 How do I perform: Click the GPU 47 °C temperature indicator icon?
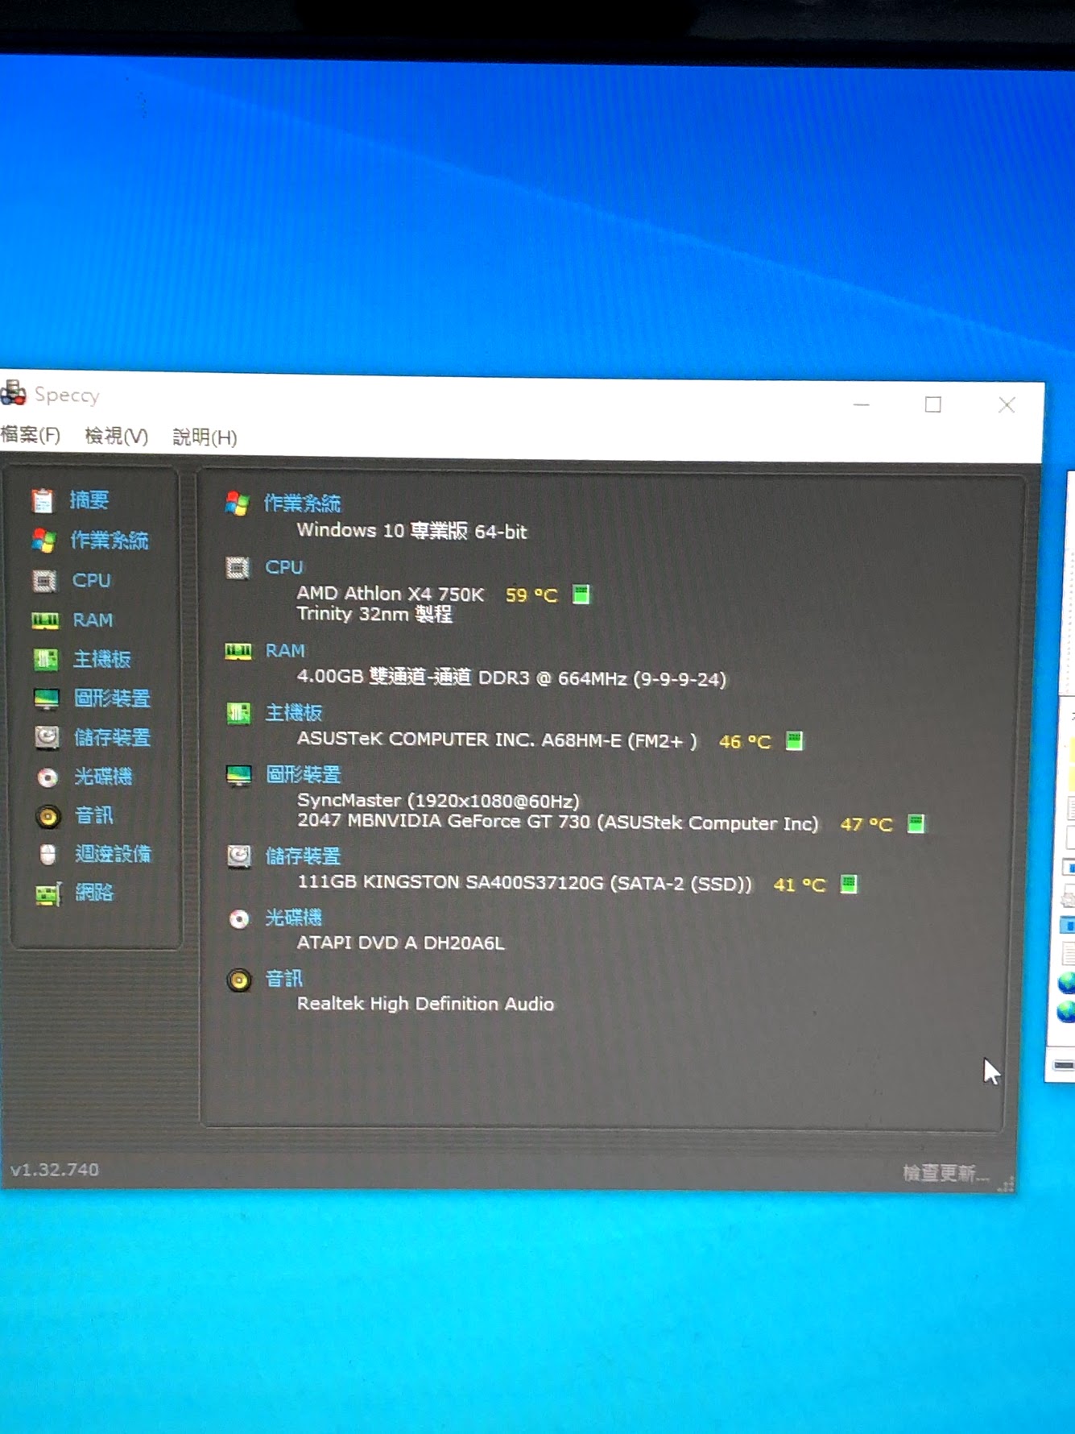916,823
